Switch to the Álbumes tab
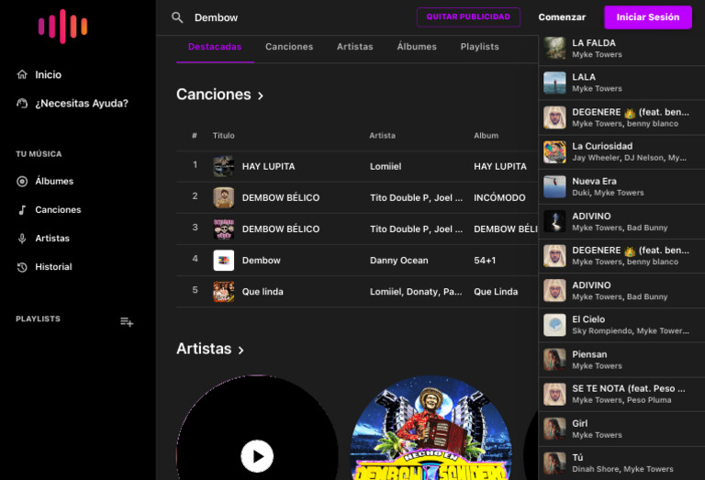This screenshot has height=480, width=705. coord(417,47)
